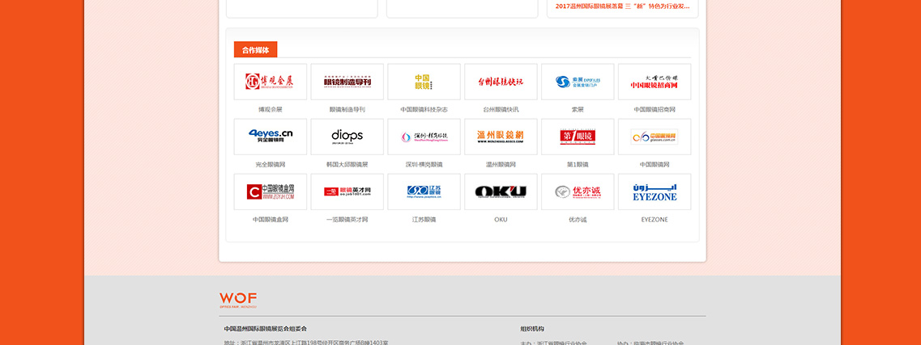Open the 完全眼镜网 caption link
921x345 pixels.
(271, 165)
